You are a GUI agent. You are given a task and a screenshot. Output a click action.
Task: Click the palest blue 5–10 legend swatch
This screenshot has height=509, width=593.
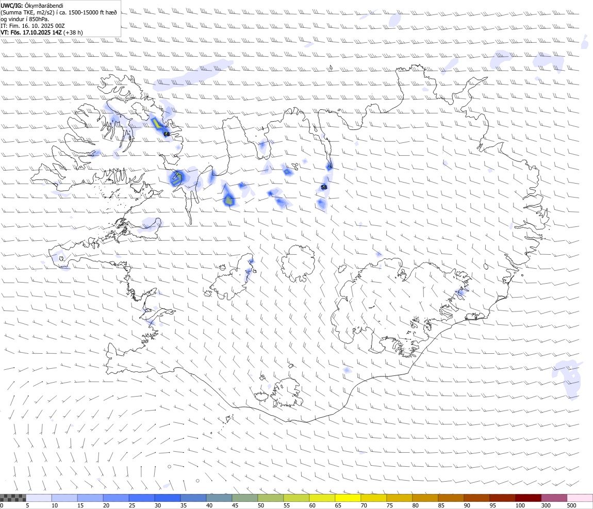click(39, 498)
